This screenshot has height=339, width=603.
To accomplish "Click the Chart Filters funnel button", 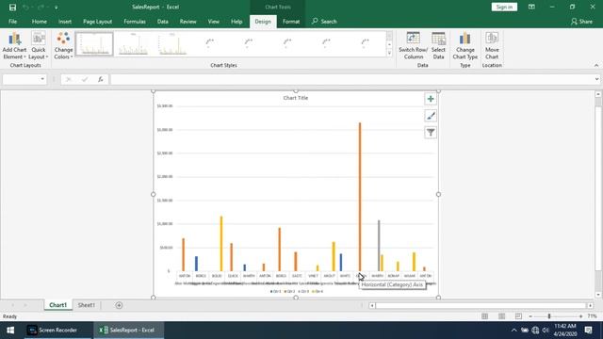I will click(431, 133).
